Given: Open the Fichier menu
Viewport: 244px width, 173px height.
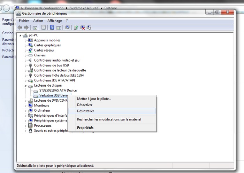Looking at the screenshot, I should click(24, 21).
